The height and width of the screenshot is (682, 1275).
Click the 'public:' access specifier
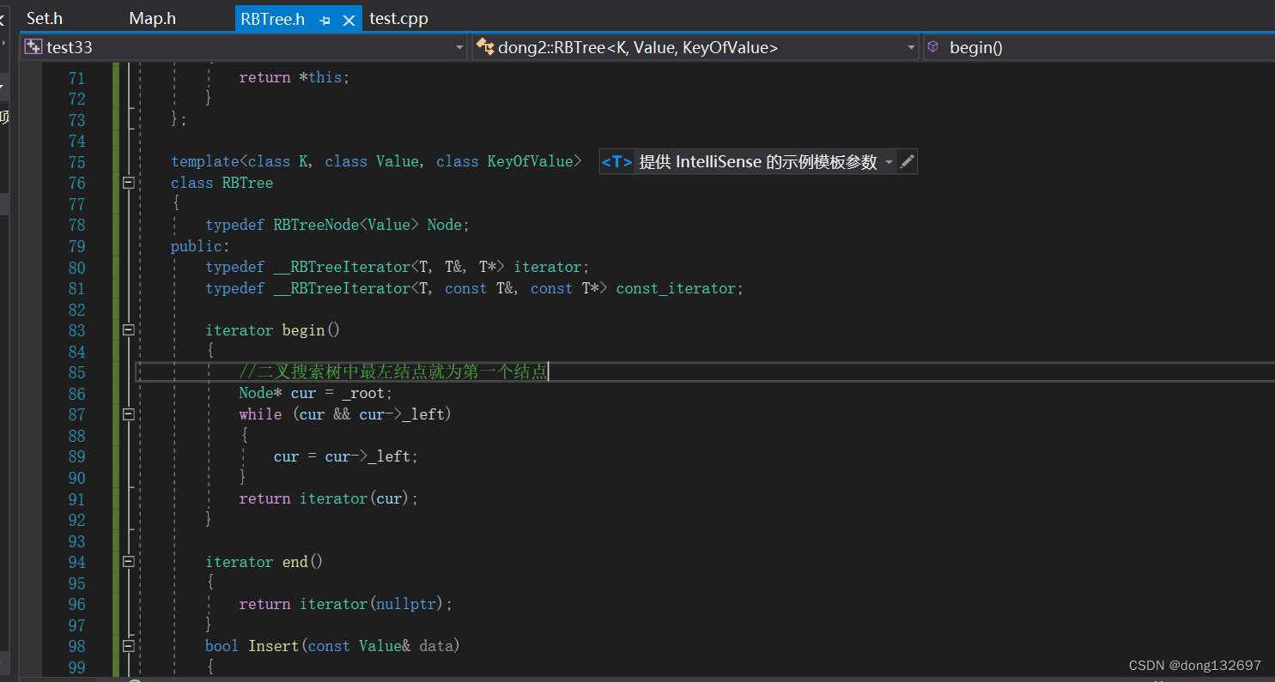(200, 246)
